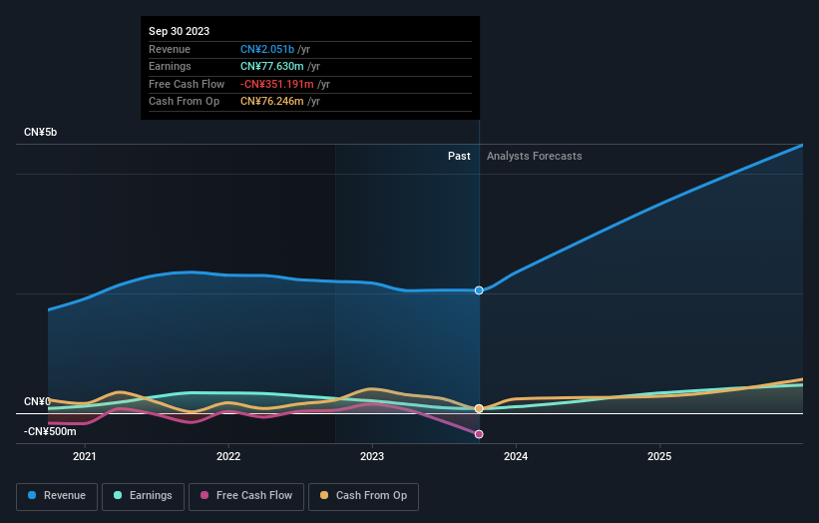Toggle the Free Cash Flow legend series

pos(246,496)
